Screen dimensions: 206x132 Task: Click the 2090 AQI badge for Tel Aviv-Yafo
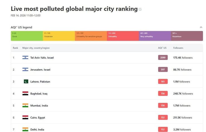[x=163, y=58]
